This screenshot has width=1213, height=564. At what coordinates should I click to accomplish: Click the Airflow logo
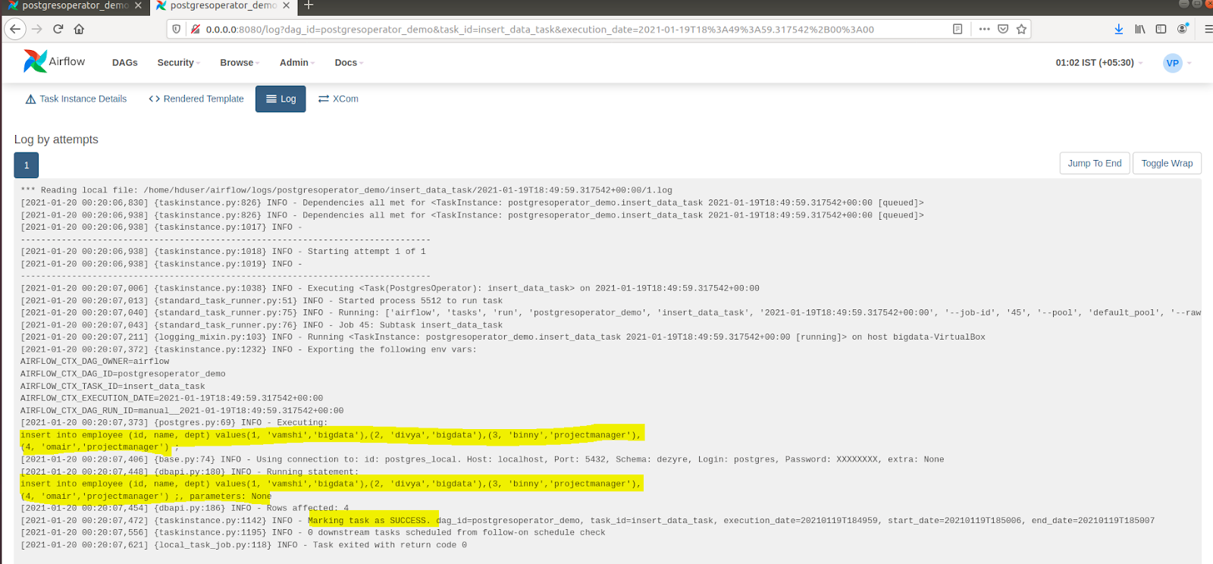click(54, 61)
